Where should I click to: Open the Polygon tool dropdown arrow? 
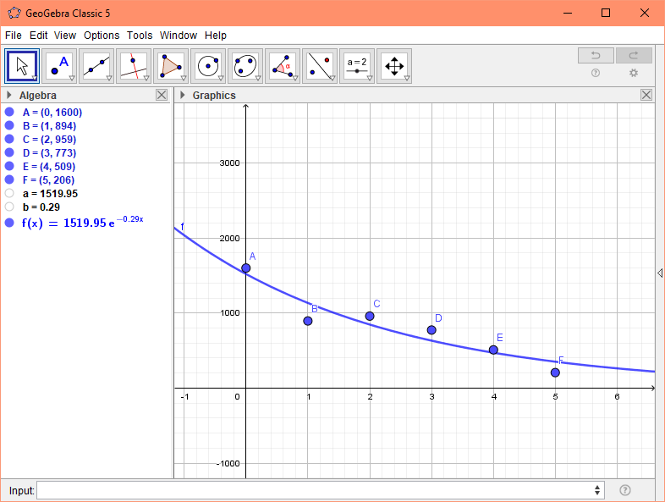click(x=184, y=78)
